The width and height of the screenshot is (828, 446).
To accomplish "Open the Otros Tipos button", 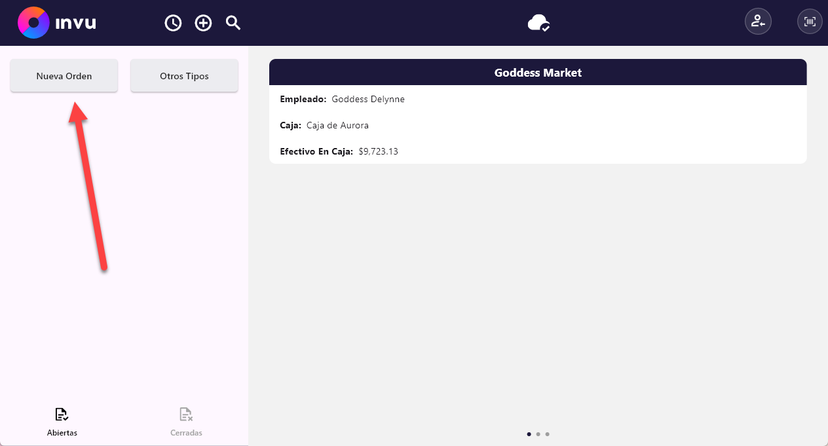I will [184, 76].
